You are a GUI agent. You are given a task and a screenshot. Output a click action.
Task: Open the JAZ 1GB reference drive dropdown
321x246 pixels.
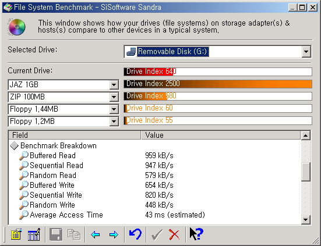point(114,84)
